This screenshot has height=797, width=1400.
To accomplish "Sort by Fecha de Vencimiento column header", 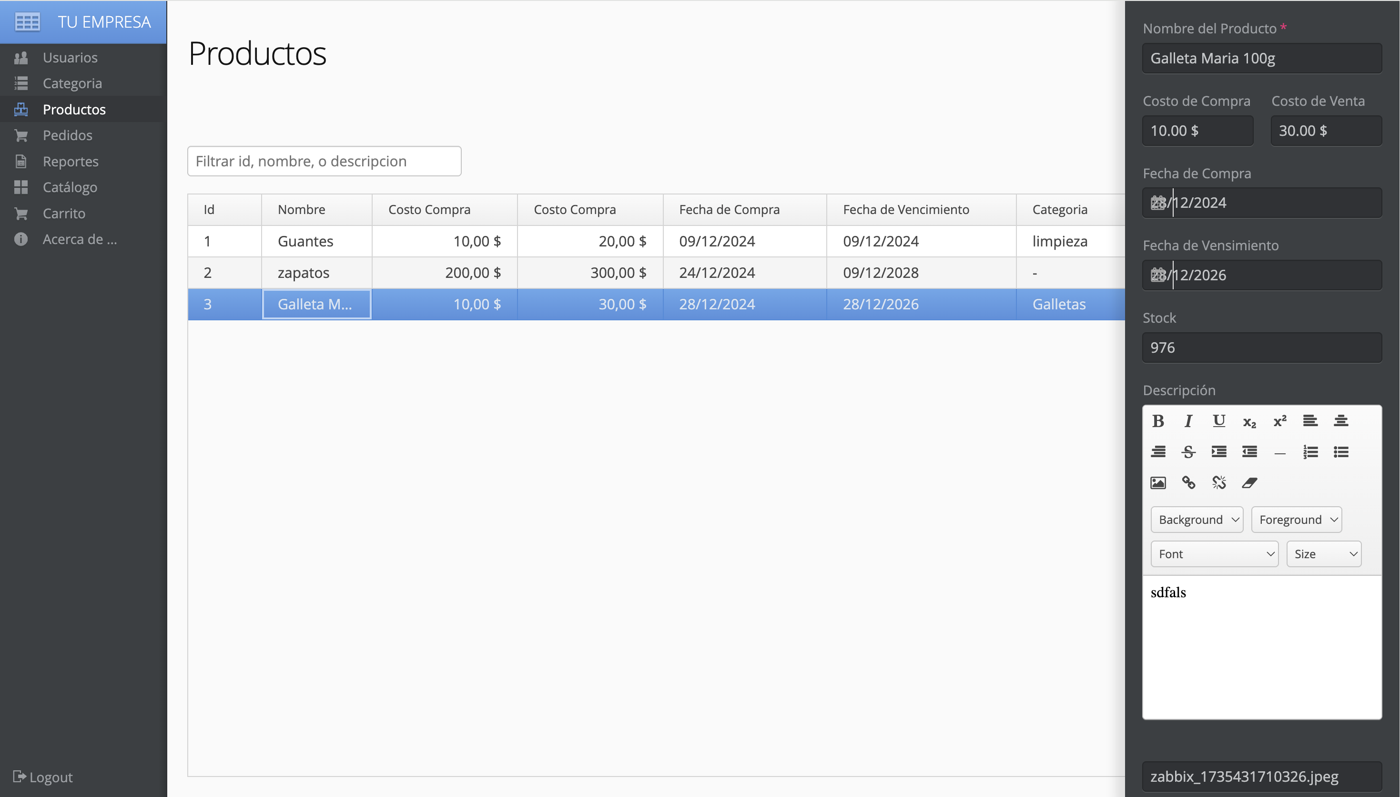I will tap(921, 210).
